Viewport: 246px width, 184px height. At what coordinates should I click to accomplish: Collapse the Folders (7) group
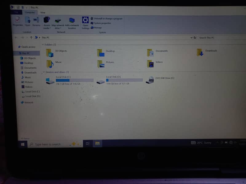[43, 44]
